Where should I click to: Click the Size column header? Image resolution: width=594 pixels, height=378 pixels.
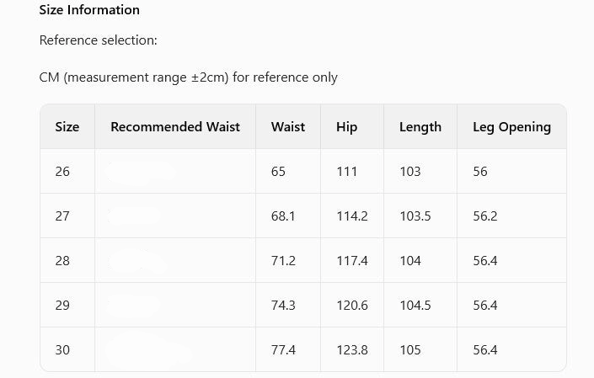point(67,127)
